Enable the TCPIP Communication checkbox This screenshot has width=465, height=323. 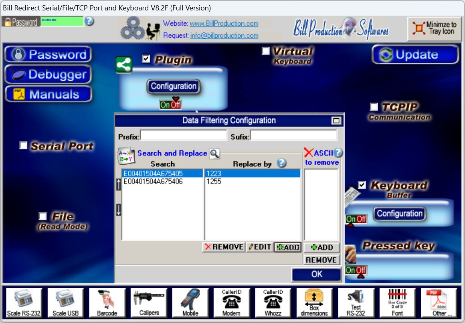tap(374, 107)
